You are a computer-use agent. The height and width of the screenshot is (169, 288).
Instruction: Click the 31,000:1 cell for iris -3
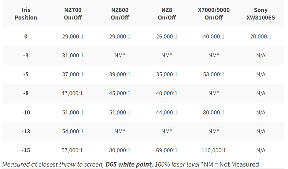click(x=73, y=56)
